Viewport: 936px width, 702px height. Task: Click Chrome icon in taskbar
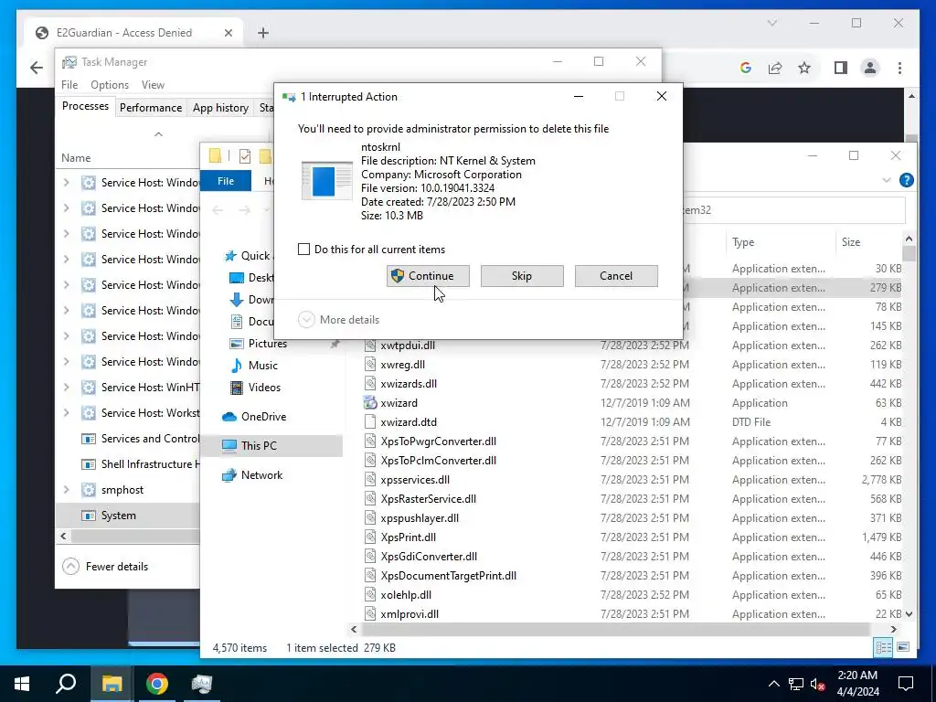tap(156, 684)
